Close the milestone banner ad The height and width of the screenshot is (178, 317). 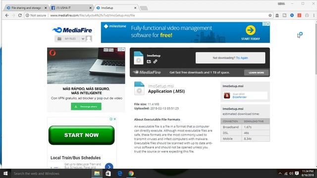(x=268, y=24)
